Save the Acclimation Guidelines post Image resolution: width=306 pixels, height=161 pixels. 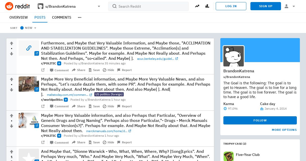point(94,70)
